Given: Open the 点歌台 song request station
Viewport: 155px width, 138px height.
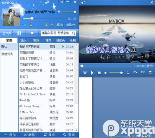Looking at the screenshot, I should pyautogui.click(x=71, y=25).
